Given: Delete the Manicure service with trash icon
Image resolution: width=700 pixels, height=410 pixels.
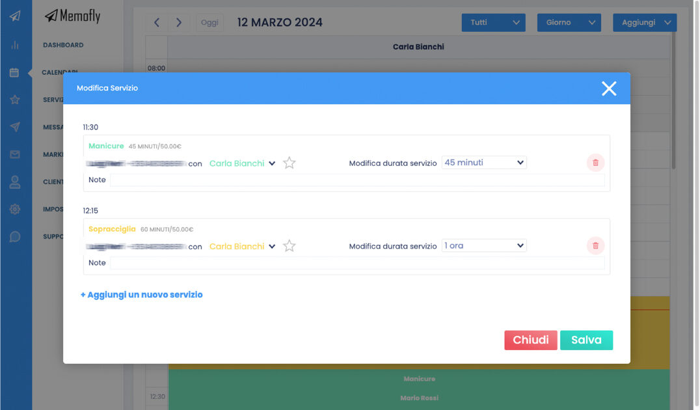Looking at the screenshot, I should click(595, 163).
